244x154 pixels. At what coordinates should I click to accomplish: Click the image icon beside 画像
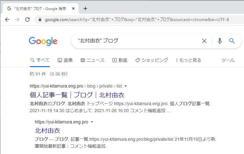60,60
